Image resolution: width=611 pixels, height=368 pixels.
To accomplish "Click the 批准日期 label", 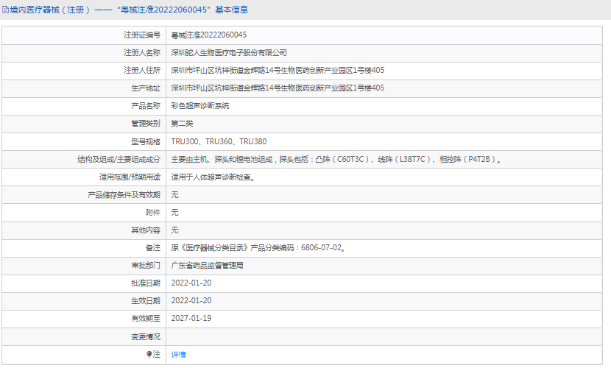I will tap(146, 283).
